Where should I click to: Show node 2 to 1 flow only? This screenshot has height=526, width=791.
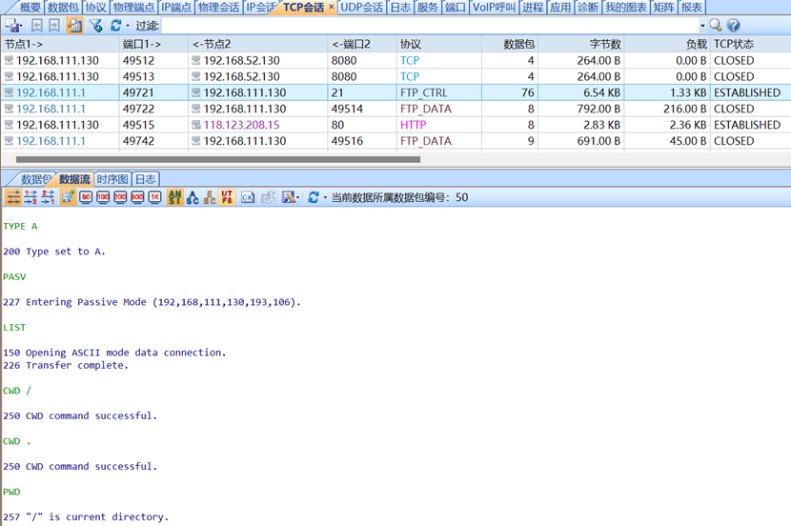tap(48, 197)
